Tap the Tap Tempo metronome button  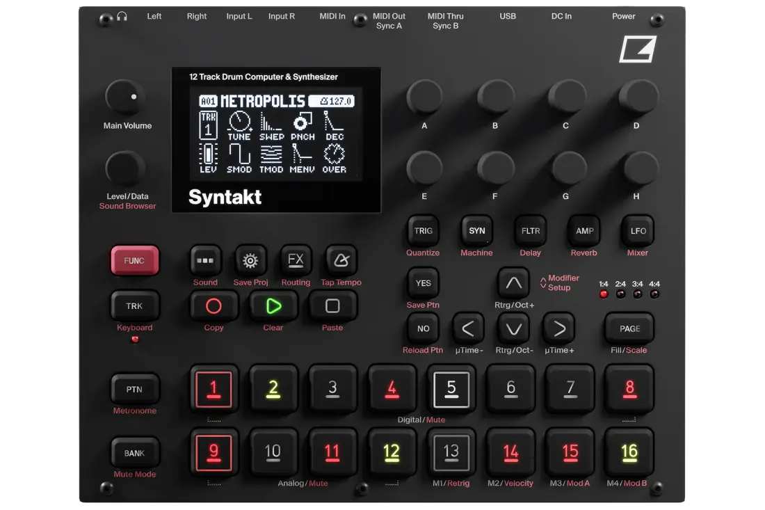click(341, 261)
